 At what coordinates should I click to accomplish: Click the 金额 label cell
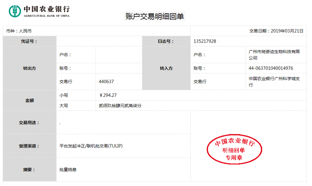click(30, 100)
